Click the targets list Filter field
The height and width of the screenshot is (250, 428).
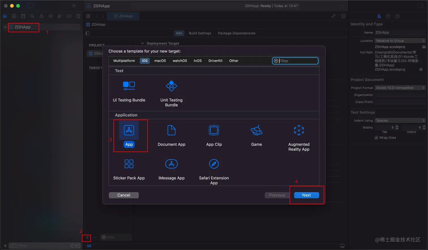[x=116, y=237]
